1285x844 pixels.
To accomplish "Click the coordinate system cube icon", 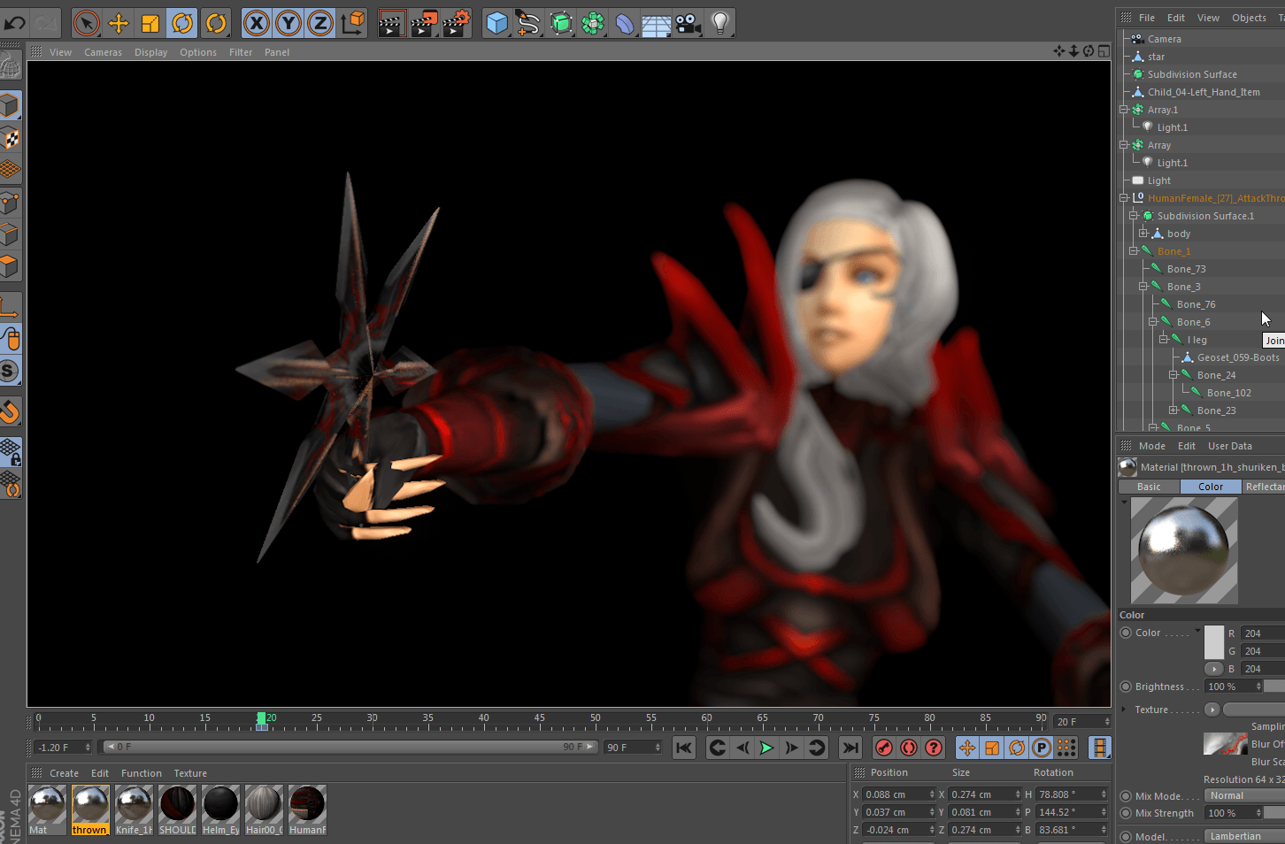I will point(353,23).
